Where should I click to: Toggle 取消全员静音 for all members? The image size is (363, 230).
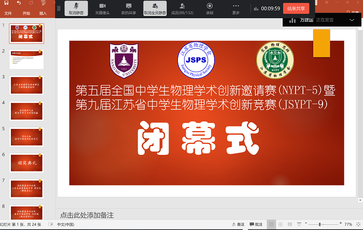155,8
